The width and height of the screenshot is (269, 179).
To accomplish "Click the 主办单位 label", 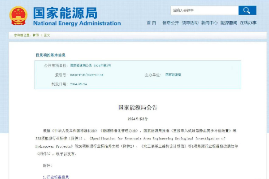I will (153, 75).
